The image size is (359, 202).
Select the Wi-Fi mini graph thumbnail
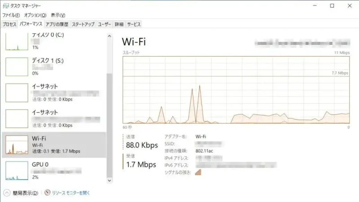pos(17,144)
